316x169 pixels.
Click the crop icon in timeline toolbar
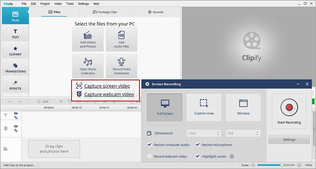(70, 101)
